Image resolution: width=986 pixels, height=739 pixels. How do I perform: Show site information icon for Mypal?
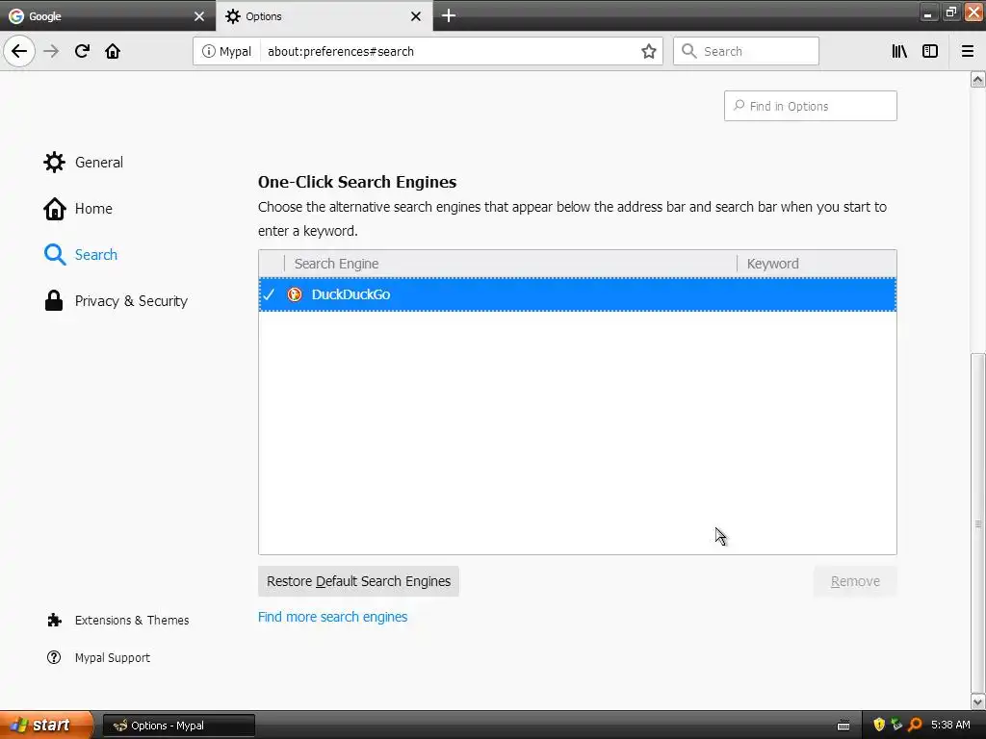point(208,51)
